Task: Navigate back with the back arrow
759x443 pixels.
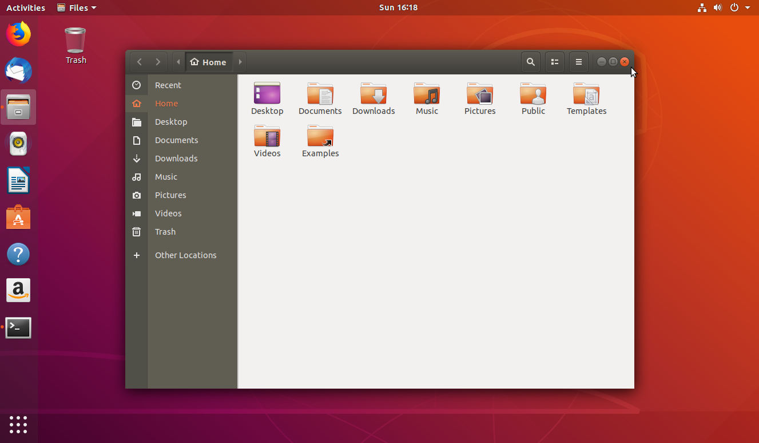Action: click(139, 61)
